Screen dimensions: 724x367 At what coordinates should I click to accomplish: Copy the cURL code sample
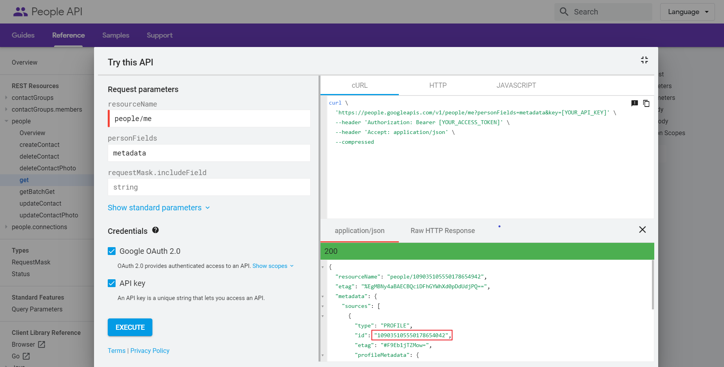pyautogui.click(x=646, y=103)
